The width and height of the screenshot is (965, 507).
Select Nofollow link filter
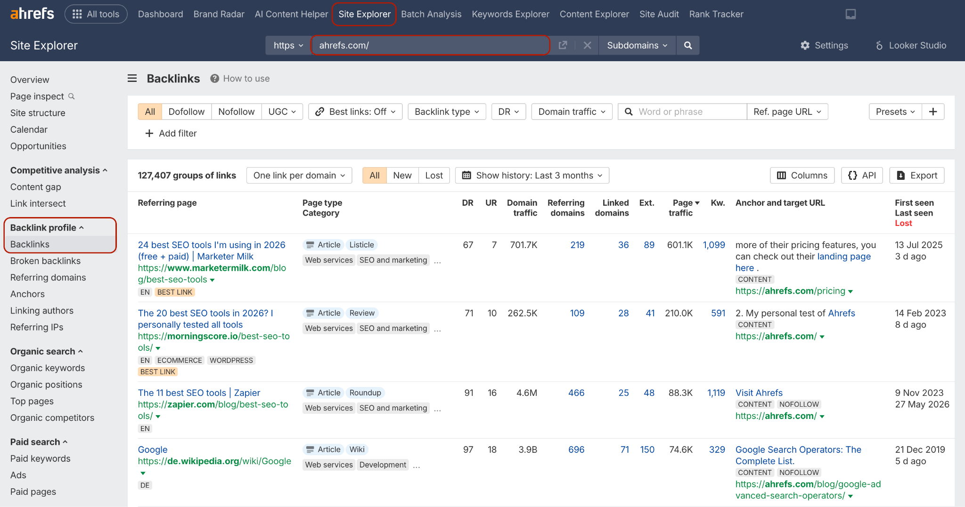tap(237, 112)
